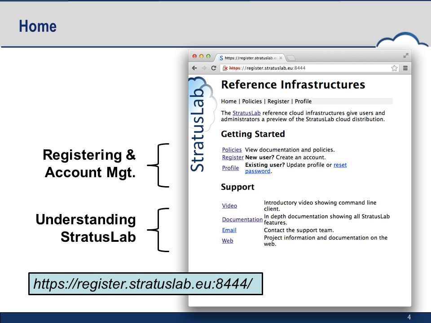
Task: Open the Chrome hamburger menu
Action: pos(405,68)
